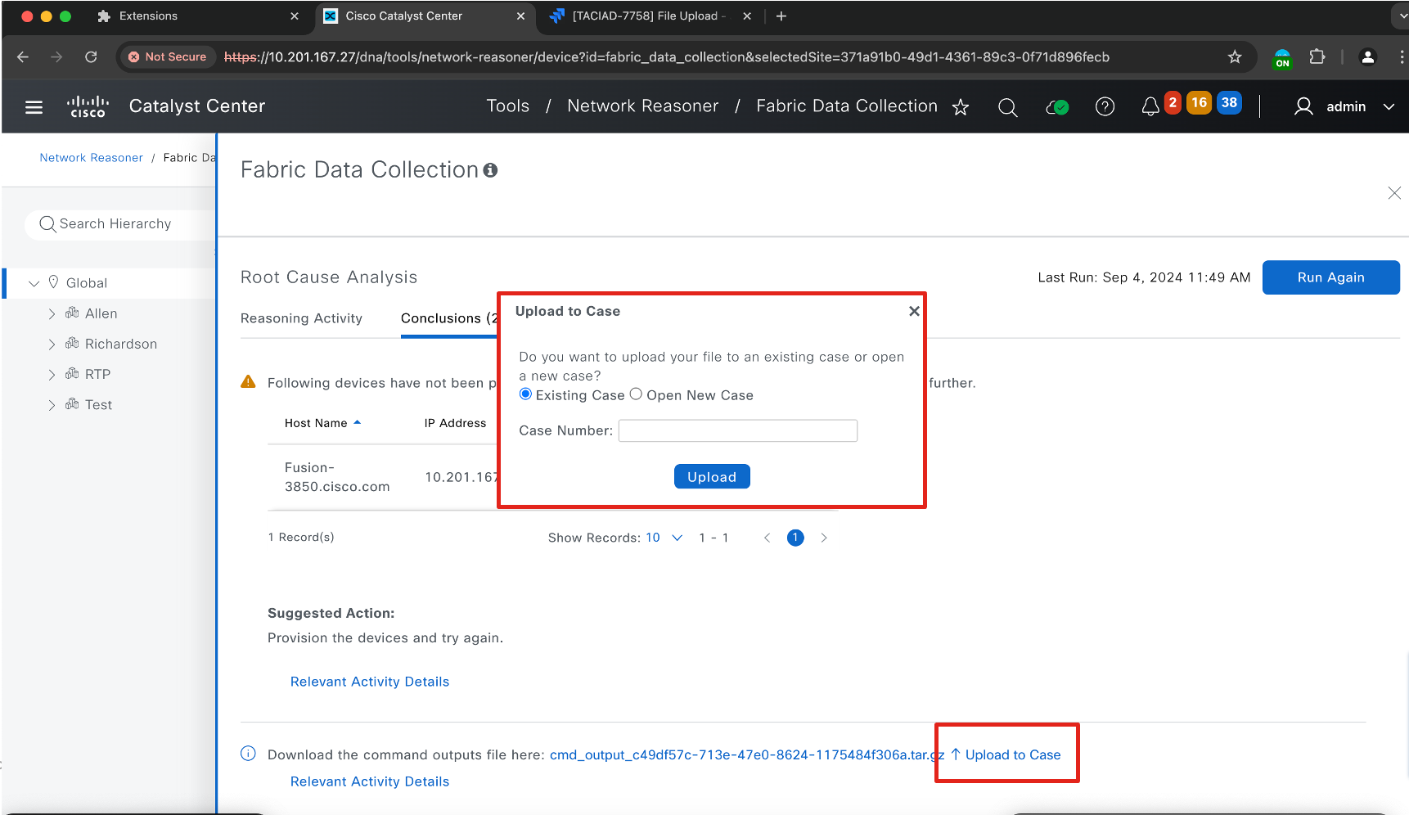Open the global search magnifier
1409x815 pixels.
point(1008,107)
